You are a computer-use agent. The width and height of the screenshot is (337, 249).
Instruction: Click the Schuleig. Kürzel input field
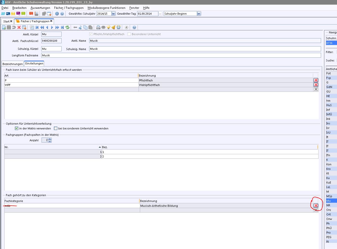click(51, 49)
